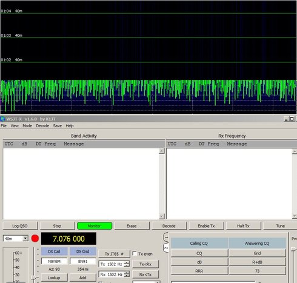Screen dimensions: 297x283
Task: Click the Decode button
Action: click(169, 226)
